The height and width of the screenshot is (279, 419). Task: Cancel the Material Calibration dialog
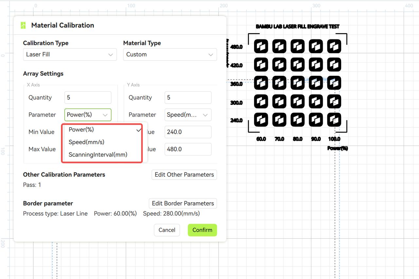[x=167, y=230]
